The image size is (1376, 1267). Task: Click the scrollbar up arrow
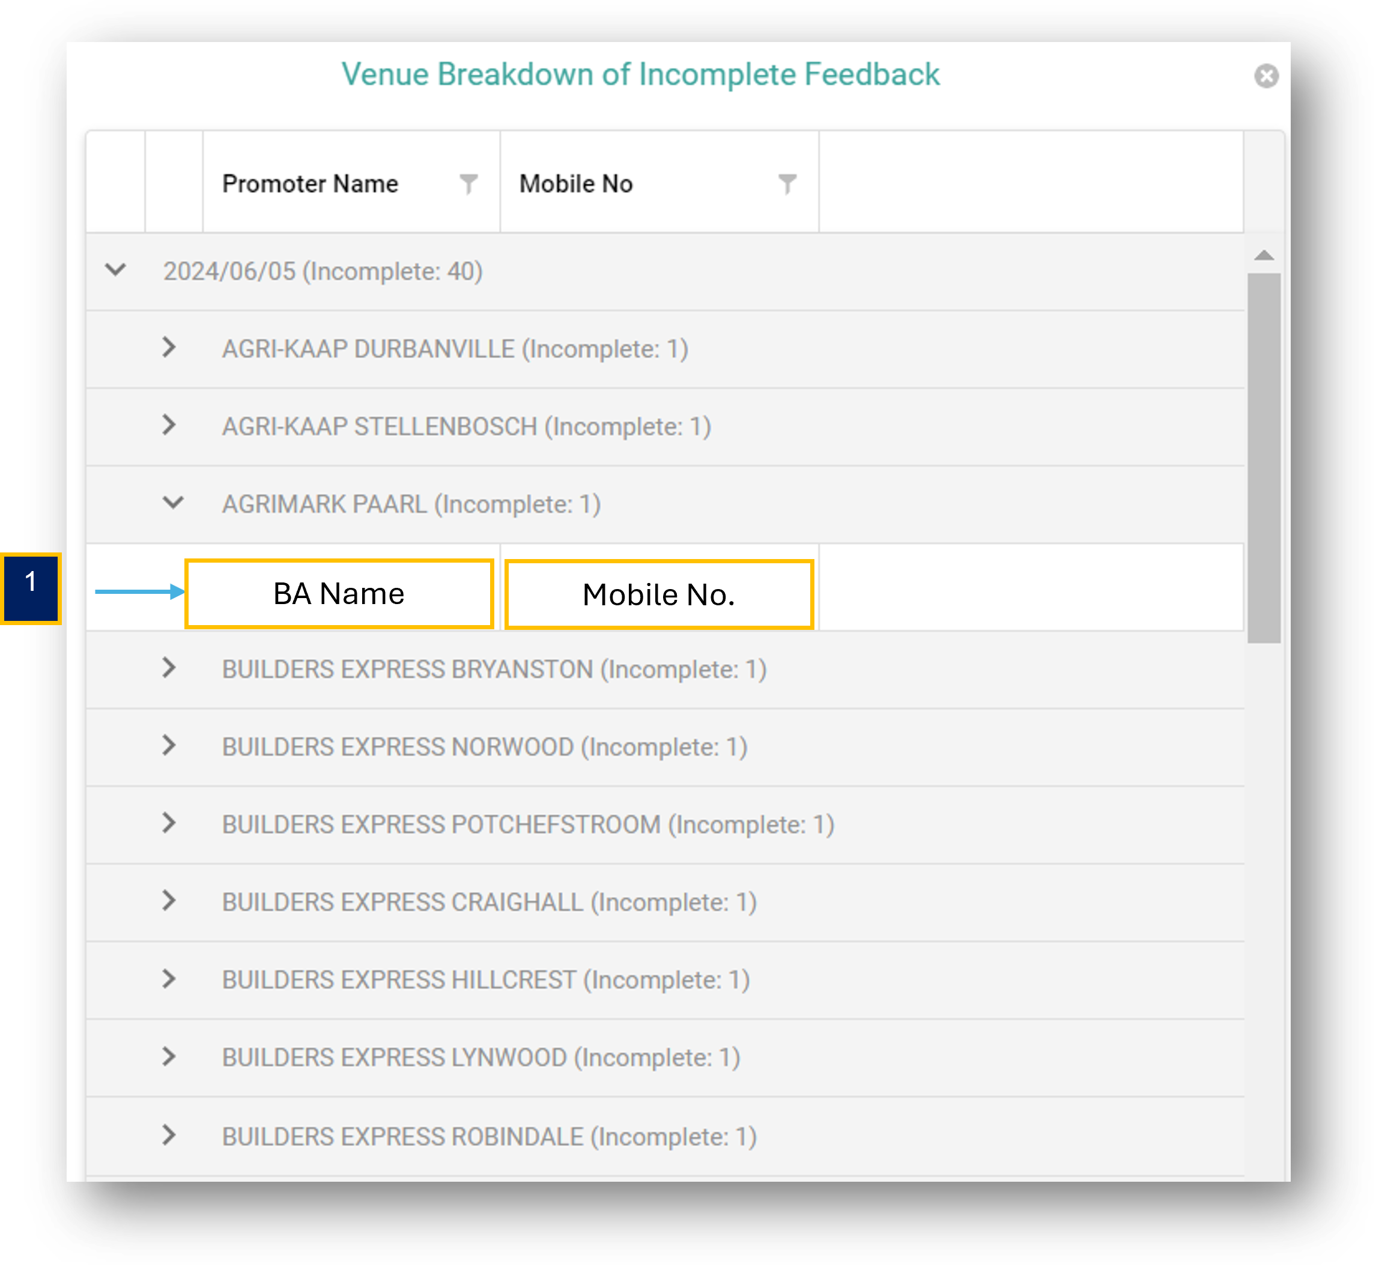pyautogui.click(x=1264, y=255)
